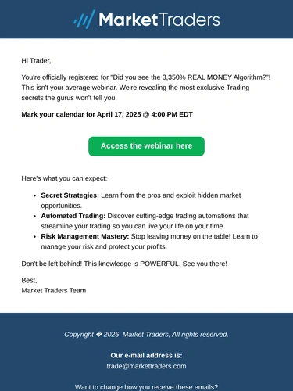
Task: Click the trade@markettraders.com email address
Action: (x=146, y=366)
